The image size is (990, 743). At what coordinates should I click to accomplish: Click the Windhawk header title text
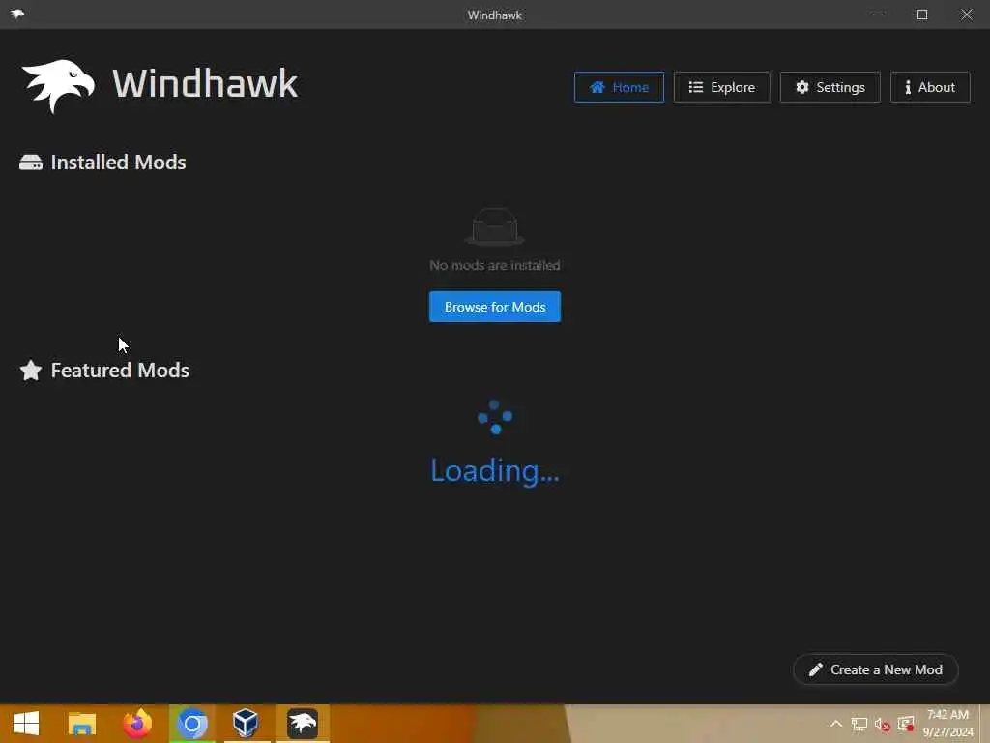[205, 84]
